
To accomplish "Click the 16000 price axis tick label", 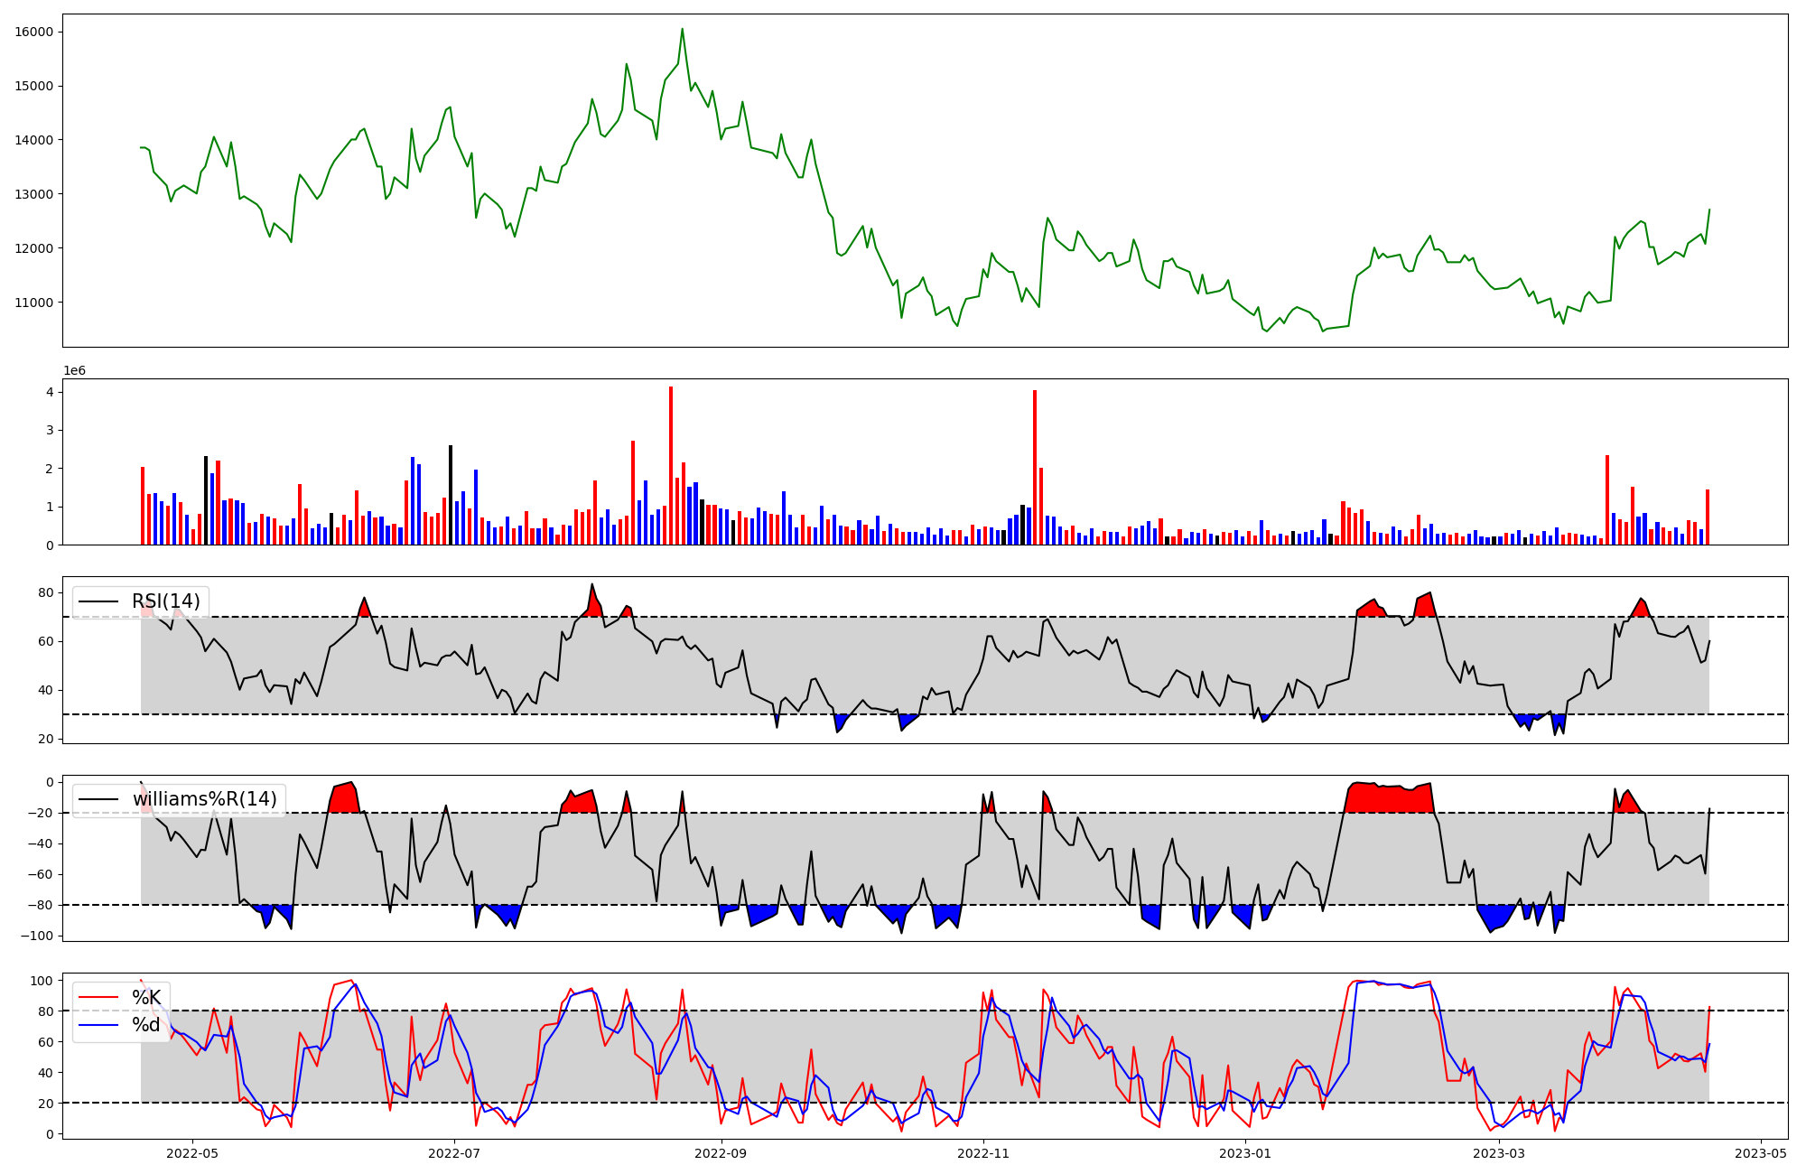I will pyautogui.click(x=34, y=32).
